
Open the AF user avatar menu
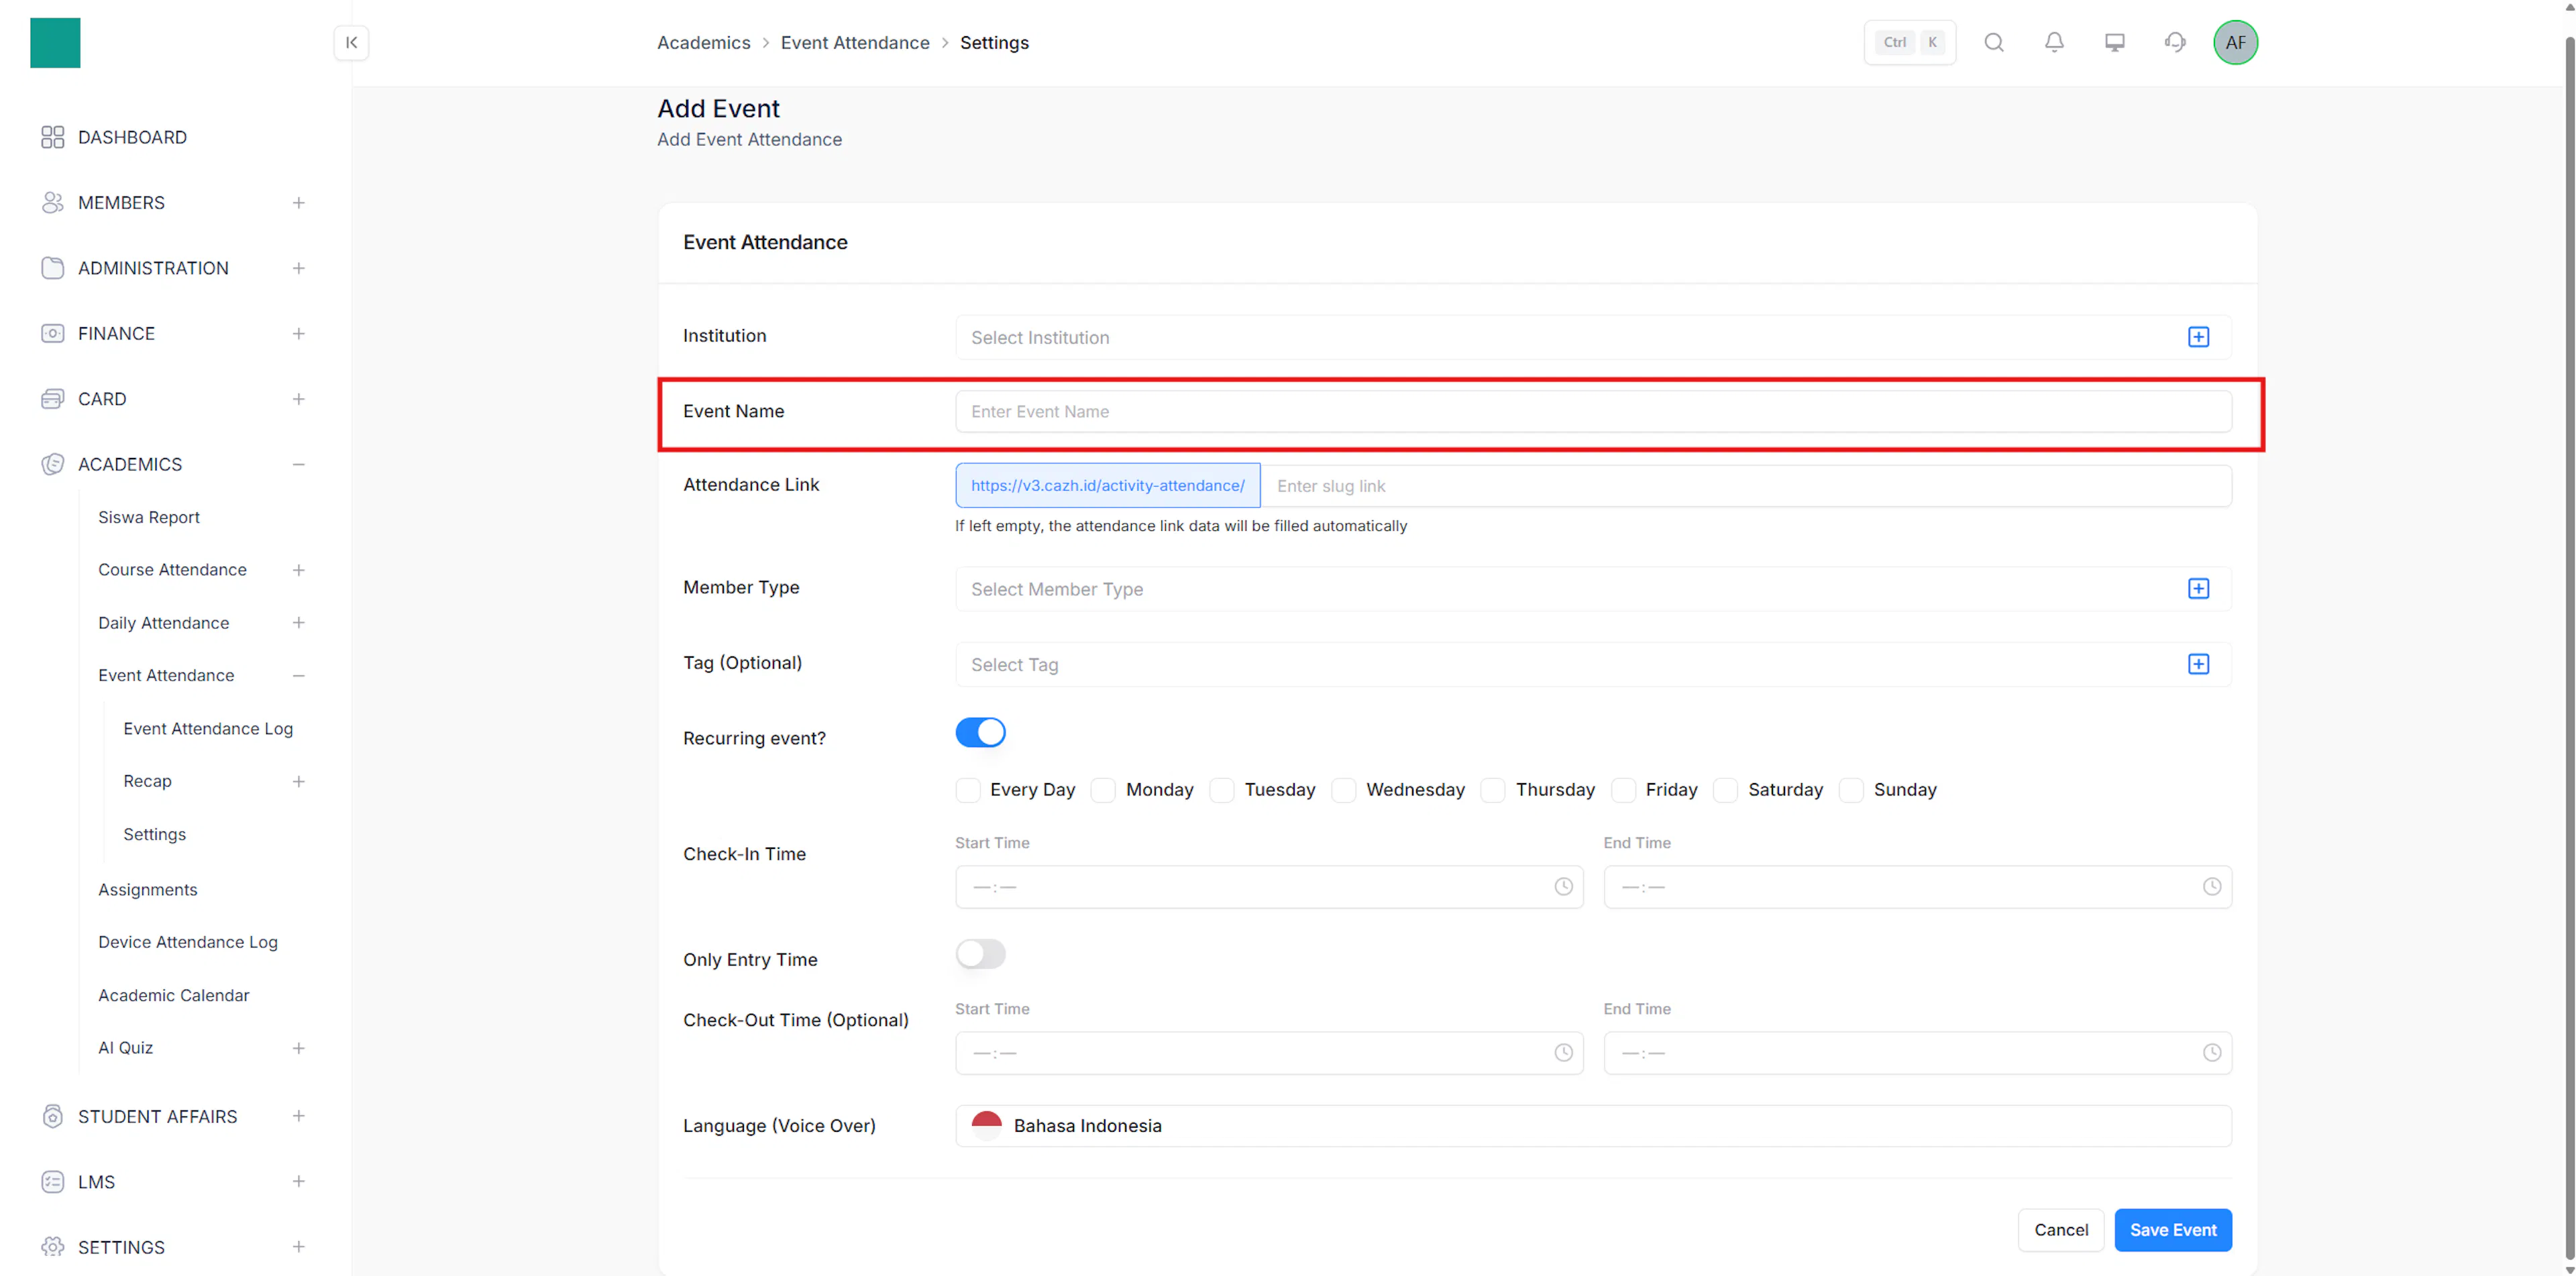pyautogui.click(x=2235, y=42)
